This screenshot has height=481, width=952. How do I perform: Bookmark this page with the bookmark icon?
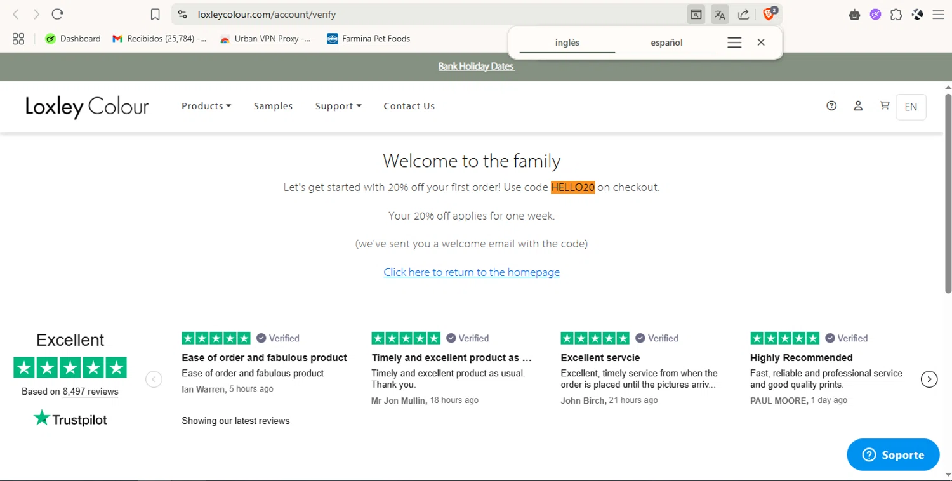[155, 14]
